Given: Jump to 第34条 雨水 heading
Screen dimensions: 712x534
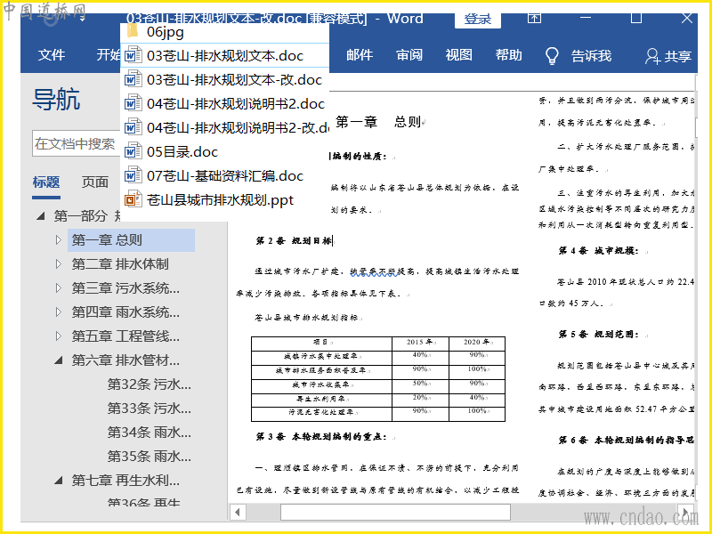Looking at the screenshot, I should (x=149, y=432).
